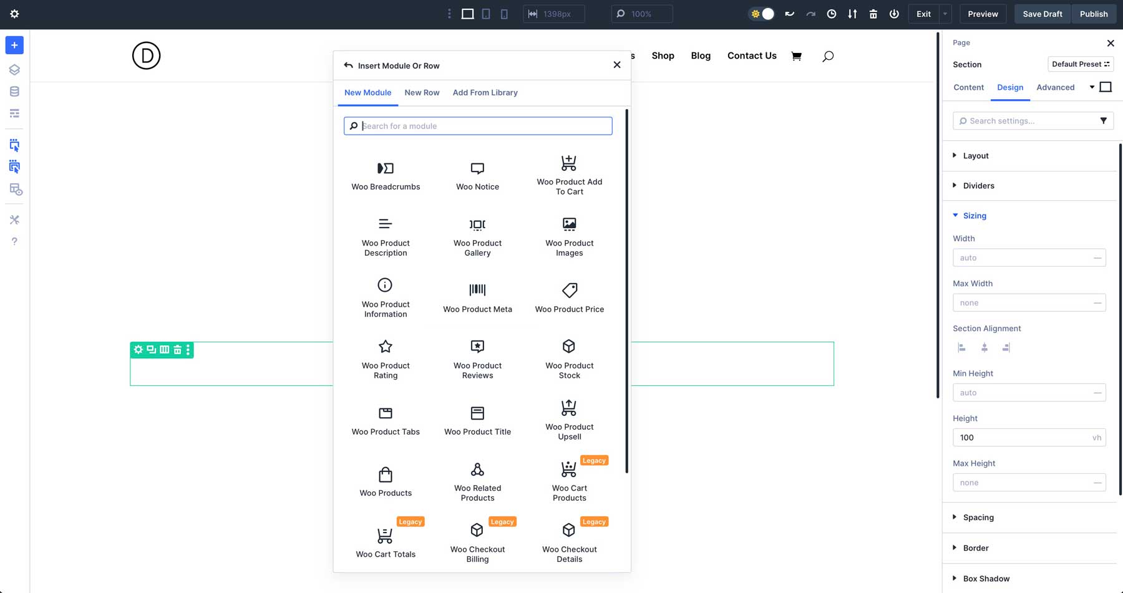Switch to the Advanced tab
The image size is (1123, 593).
click(1055, 87)
